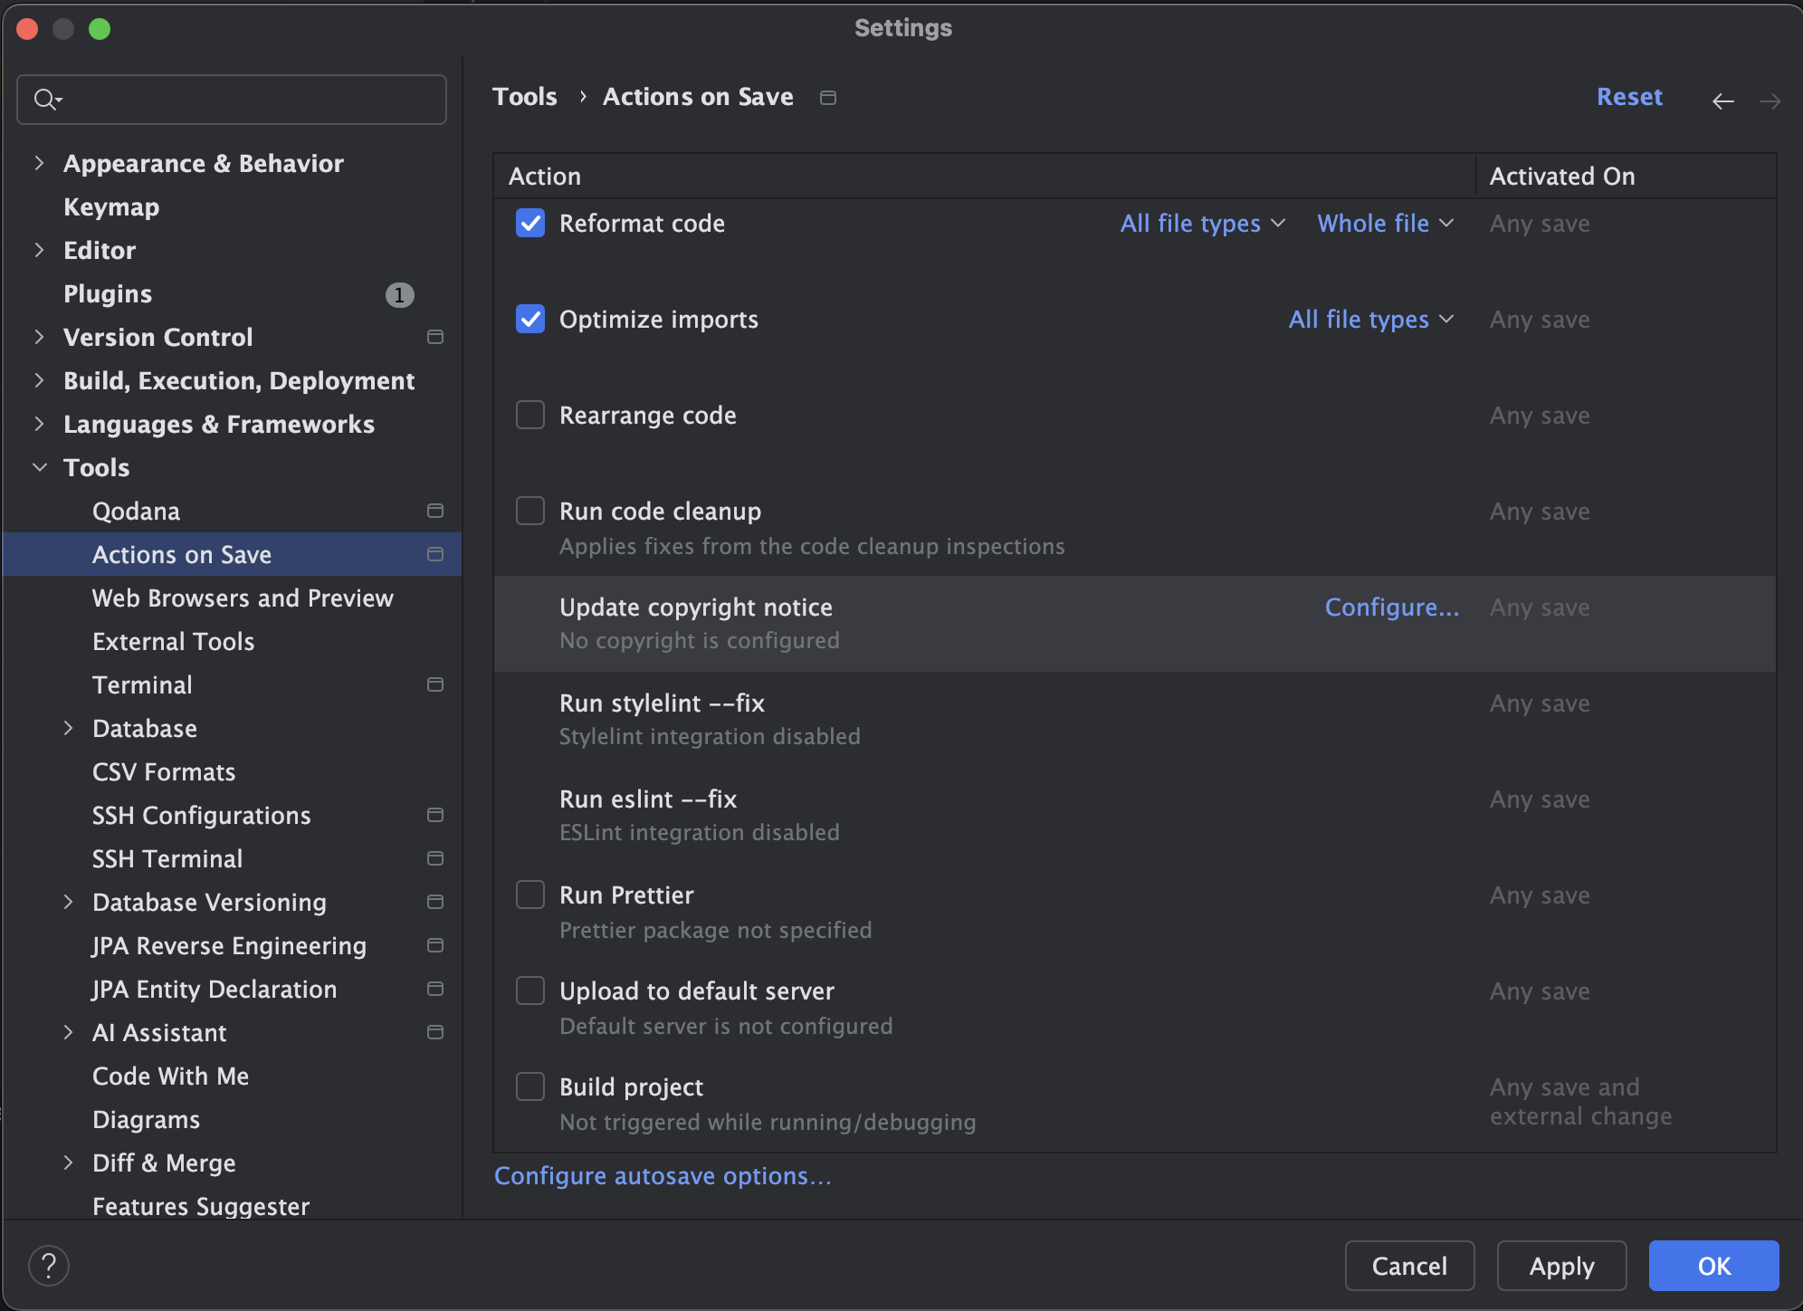Click project-scope icon beside AI Assistant
The width and height of the screenshot is (1803, 1311).
tap(435, 1033)
